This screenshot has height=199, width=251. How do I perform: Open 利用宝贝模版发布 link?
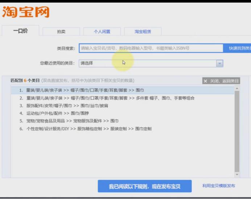tap(219, 186)
